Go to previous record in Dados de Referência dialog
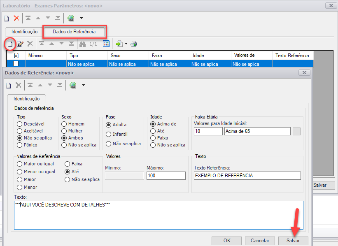Screen dimensions: 338x246 pos(40,85)
